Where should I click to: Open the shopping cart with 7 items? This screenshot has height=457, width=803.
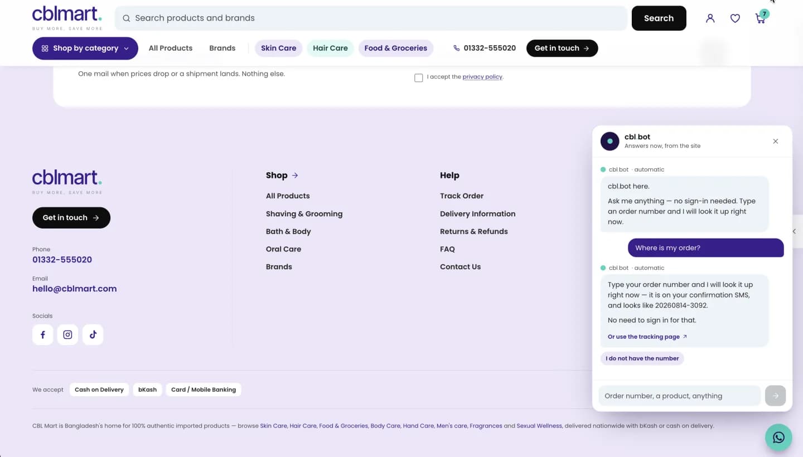click(761, 17)
